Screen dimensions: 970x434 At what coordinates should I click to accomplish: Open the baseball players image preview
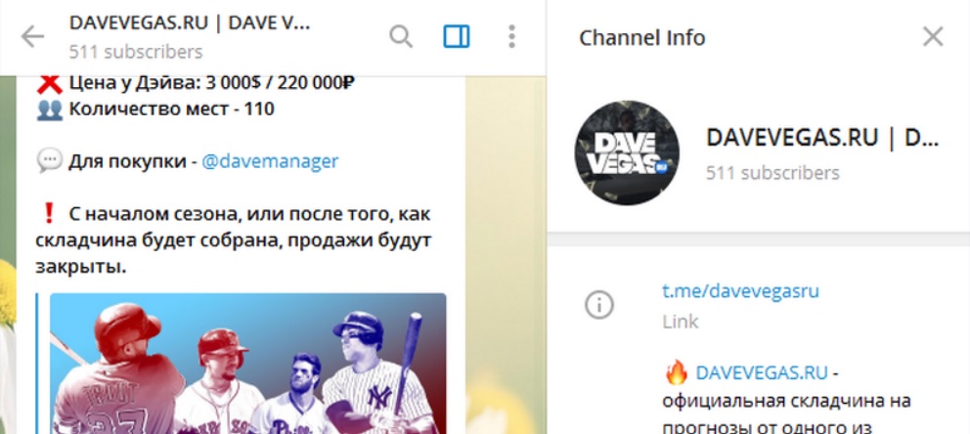[x=247, y=364]
